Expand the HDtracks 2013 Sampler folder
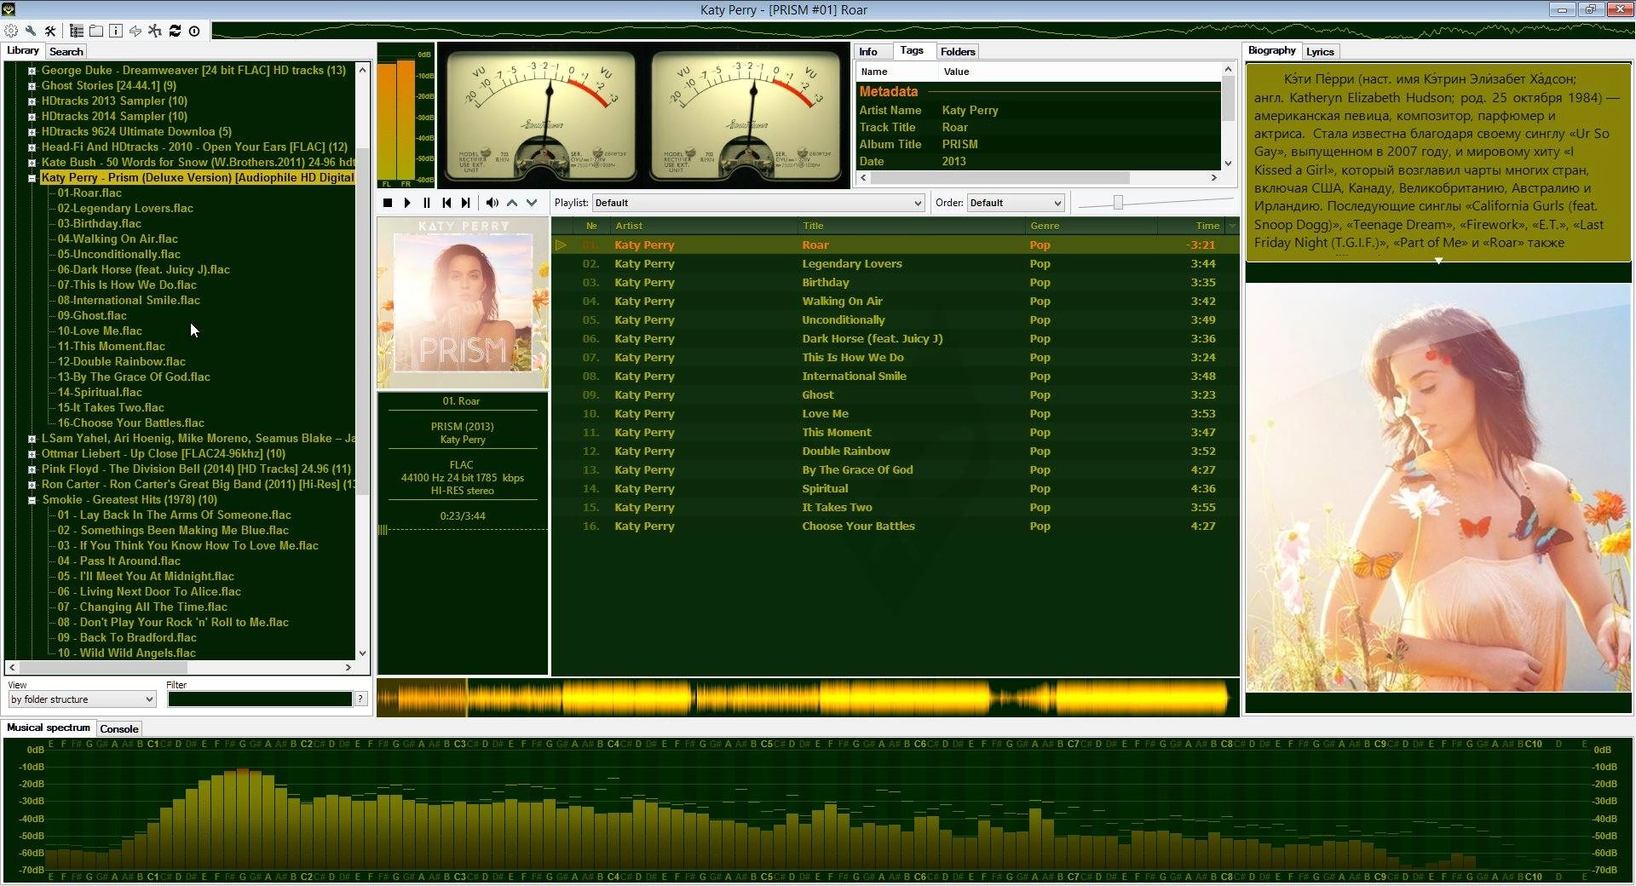Image resolution: width=1636 pixels, height=886 pixels. [32, 101]
